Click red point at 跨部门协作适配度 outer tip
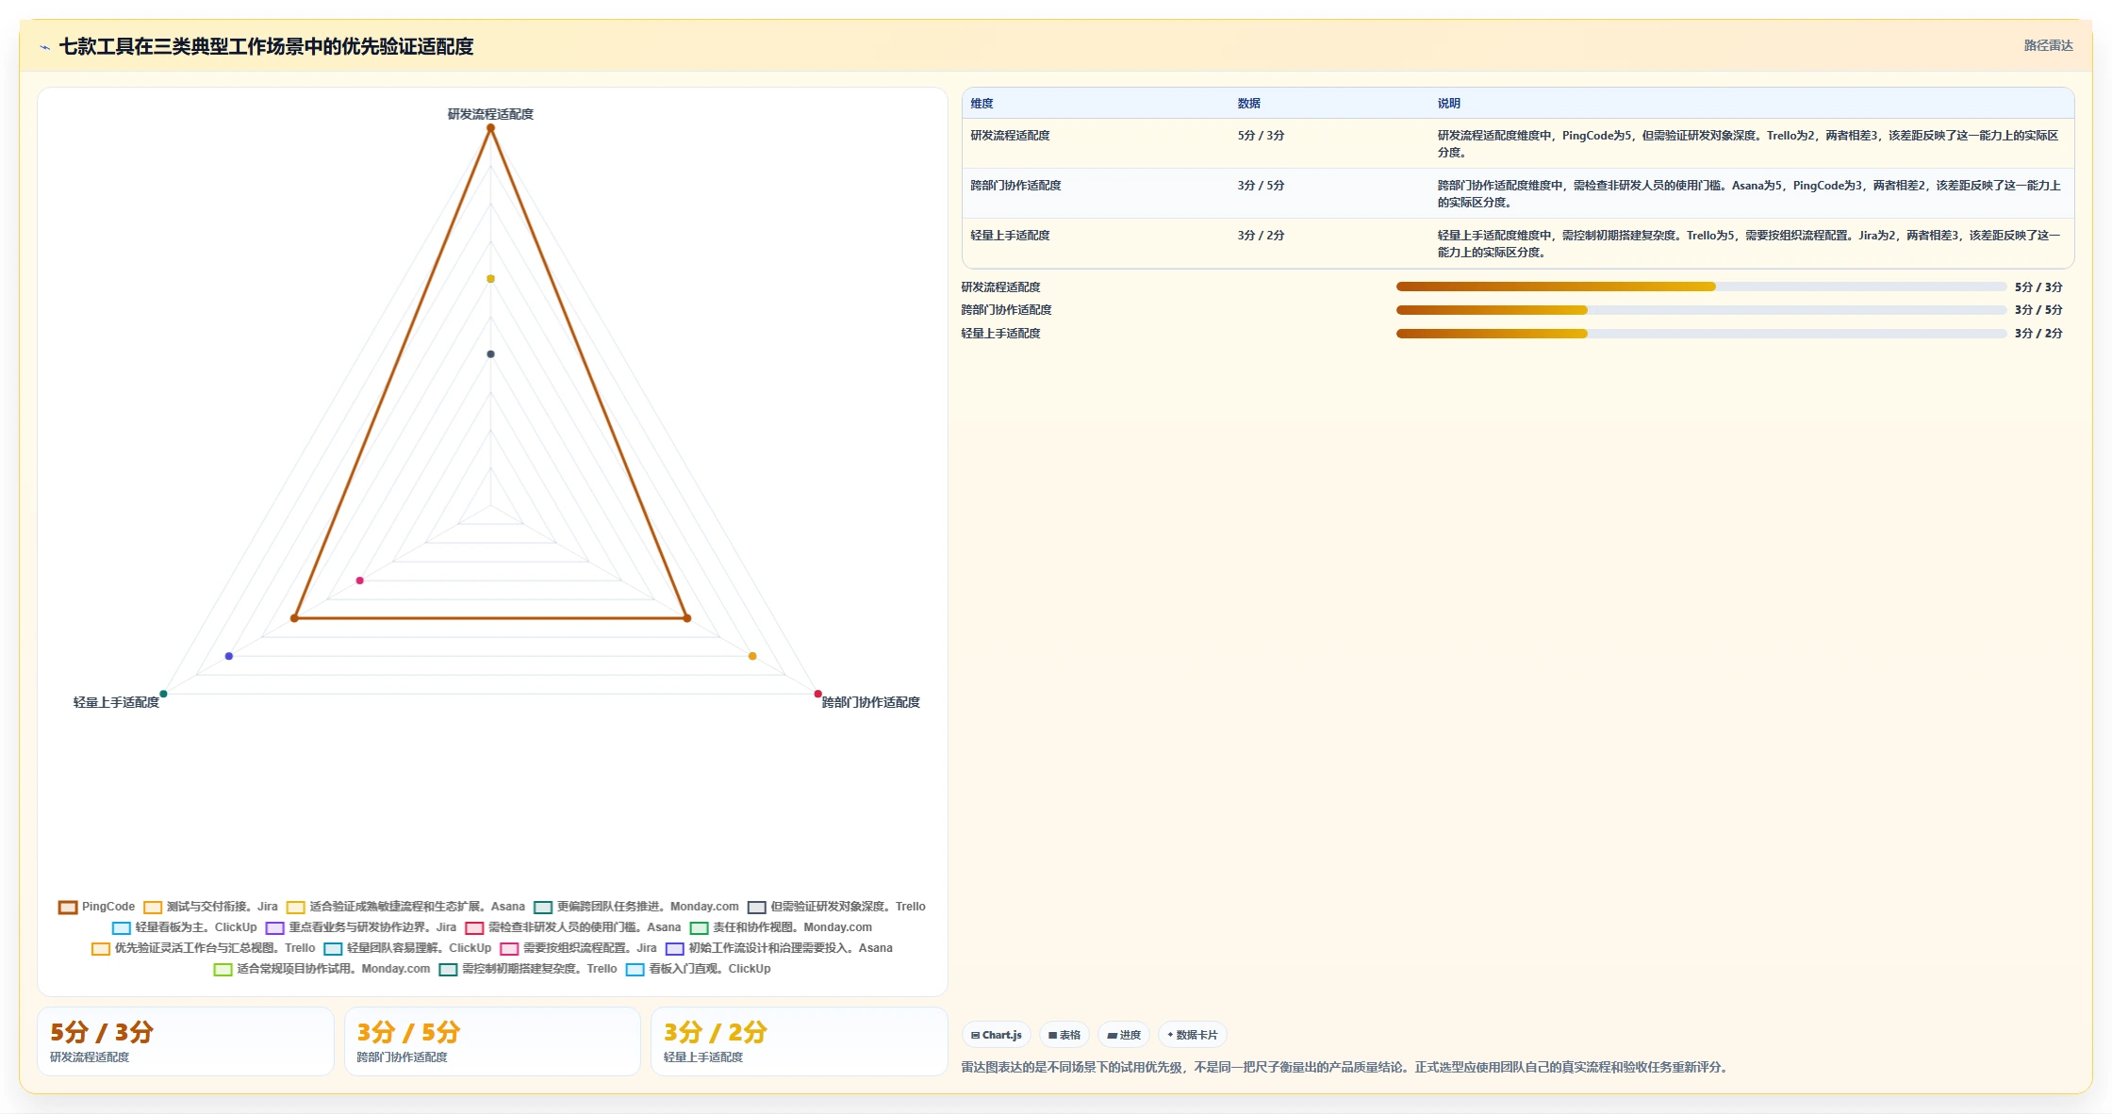Viewport: 2112px width, 1114px height. pos(818,694)
